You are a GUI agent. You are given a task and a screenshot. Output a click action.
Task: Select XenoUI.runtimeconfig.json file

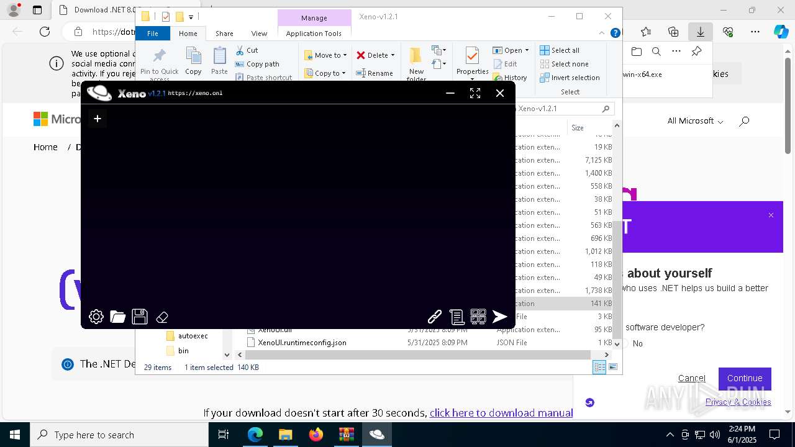302,343
